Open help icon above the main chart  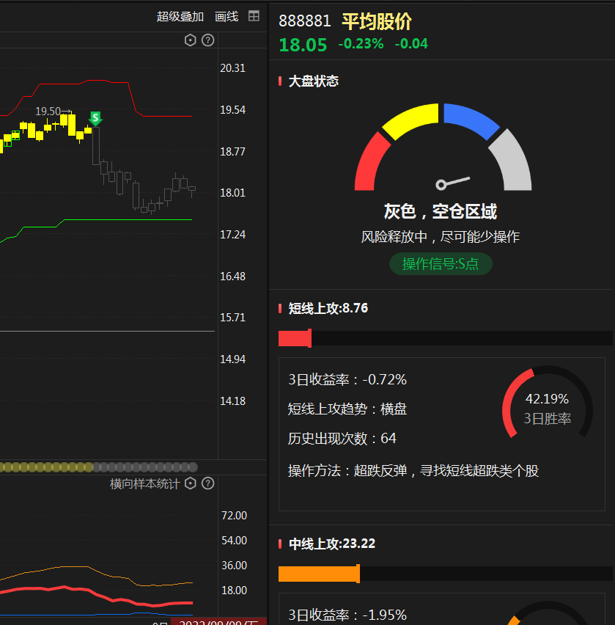(x=208, y=40)
